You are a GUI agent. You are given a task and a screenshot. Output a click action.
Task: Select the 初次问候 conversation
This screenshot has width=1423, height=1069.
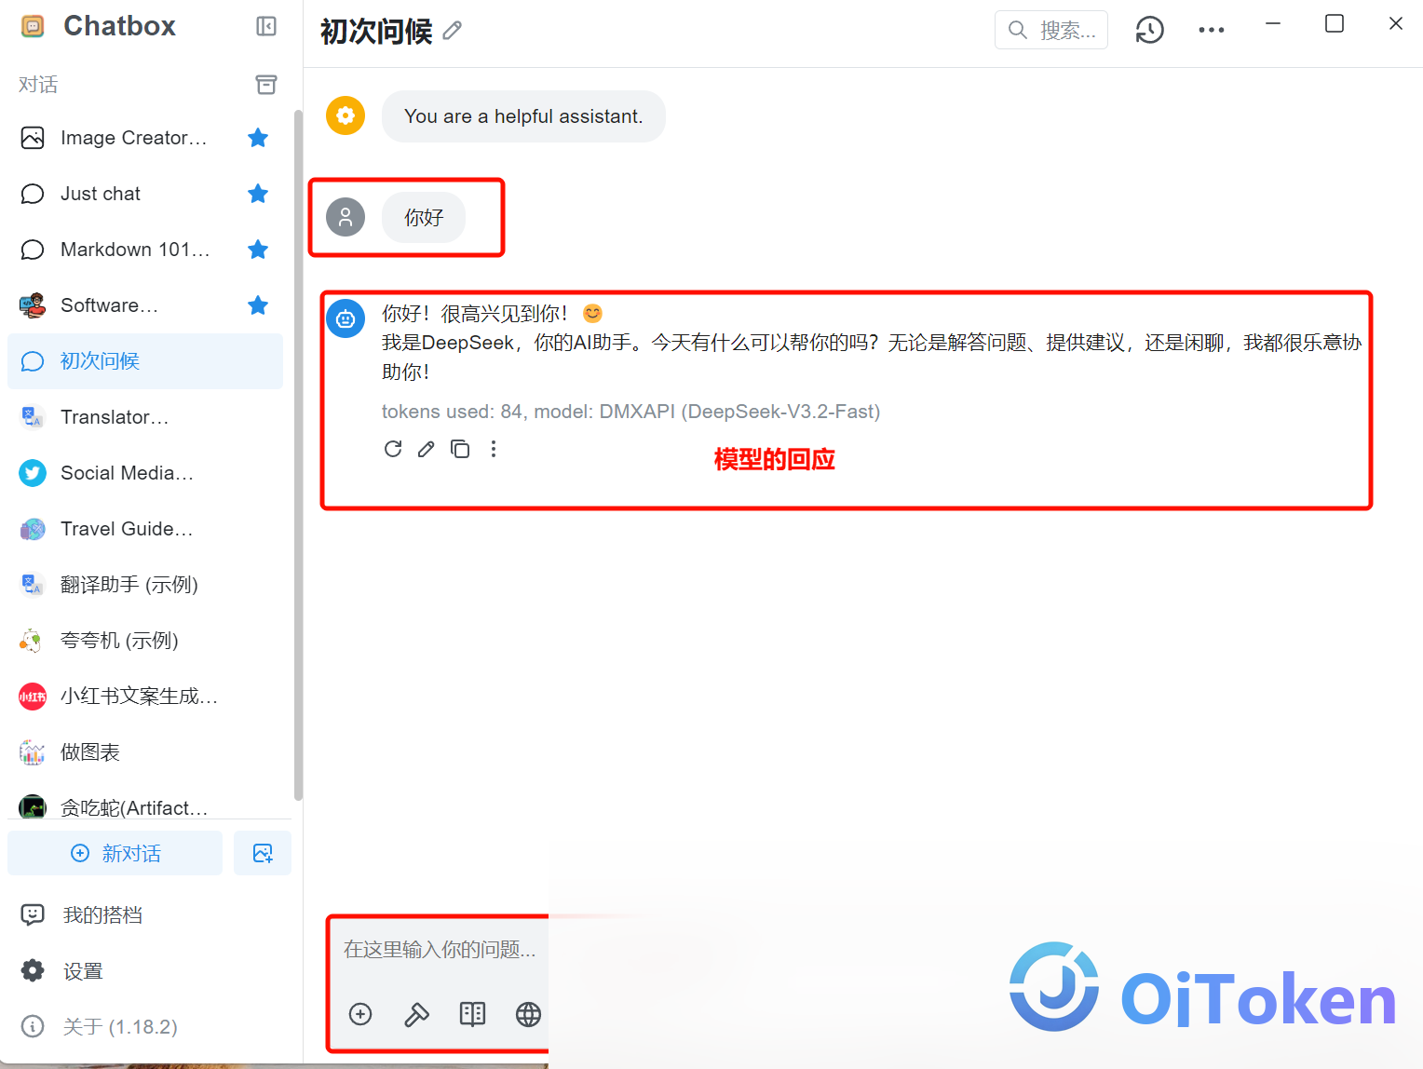tap(145, 361)
